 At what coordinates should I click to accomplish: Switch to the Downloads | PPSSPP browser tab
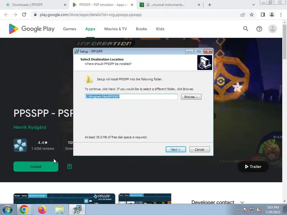point(35,5)
